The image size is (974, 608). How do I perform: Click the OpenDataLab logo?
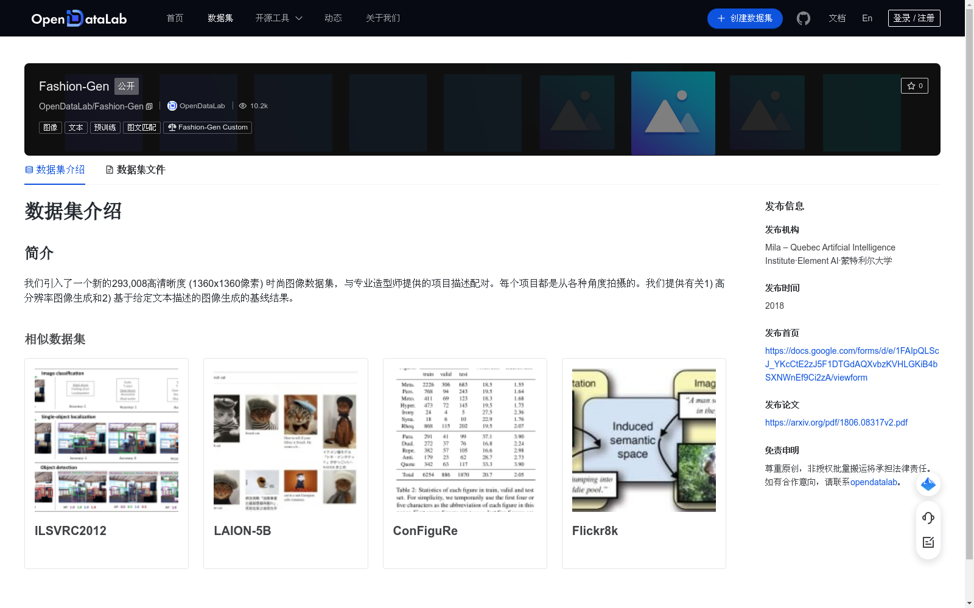[x=79, y=18]
